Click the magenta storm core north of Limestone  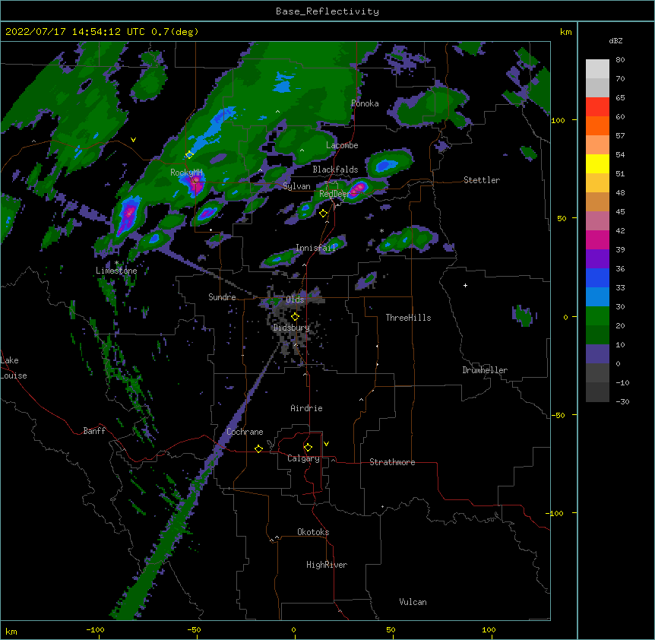pyautogui.click(x=129, y=213)
